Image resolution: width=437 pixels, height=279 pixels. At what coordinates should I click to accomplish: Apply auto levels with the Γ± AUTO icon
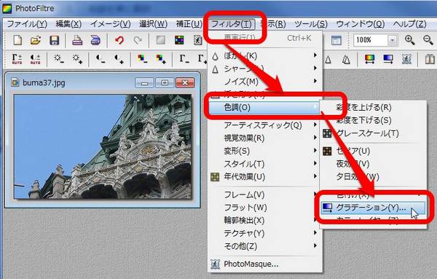17,59
